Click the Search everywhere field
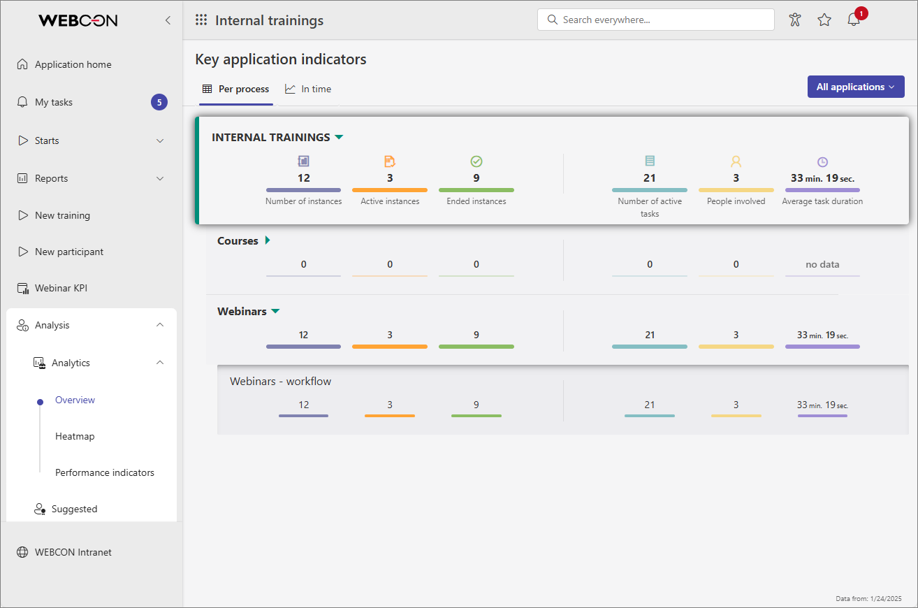This screenshot has width=918, height=608. coord(656,20)
